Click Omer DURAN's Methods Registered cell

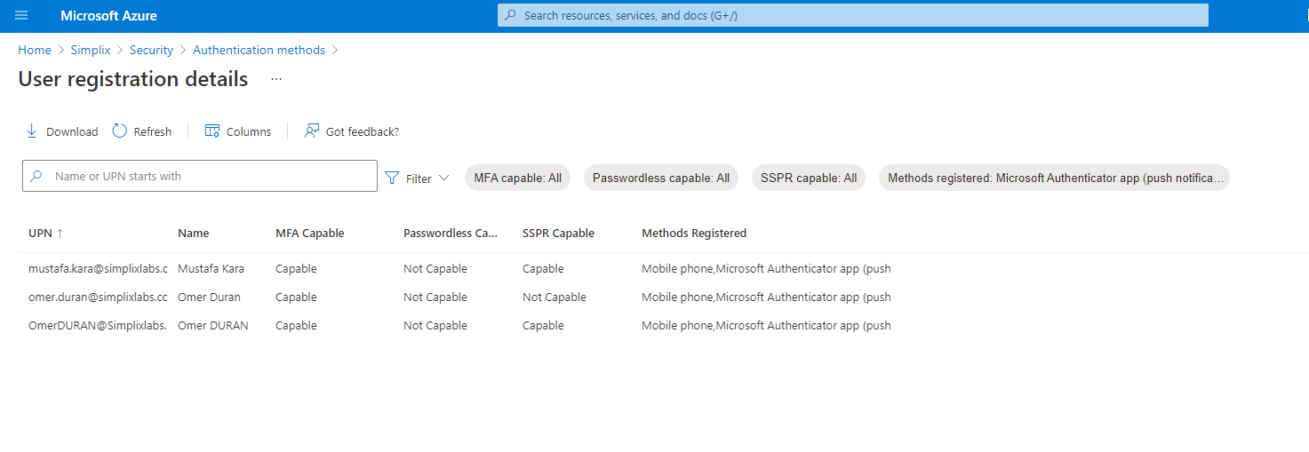(766, 326)
